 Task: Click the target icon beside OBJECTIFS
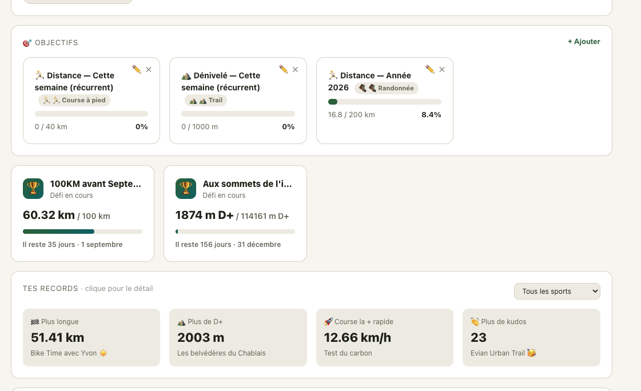click(27, 43)
